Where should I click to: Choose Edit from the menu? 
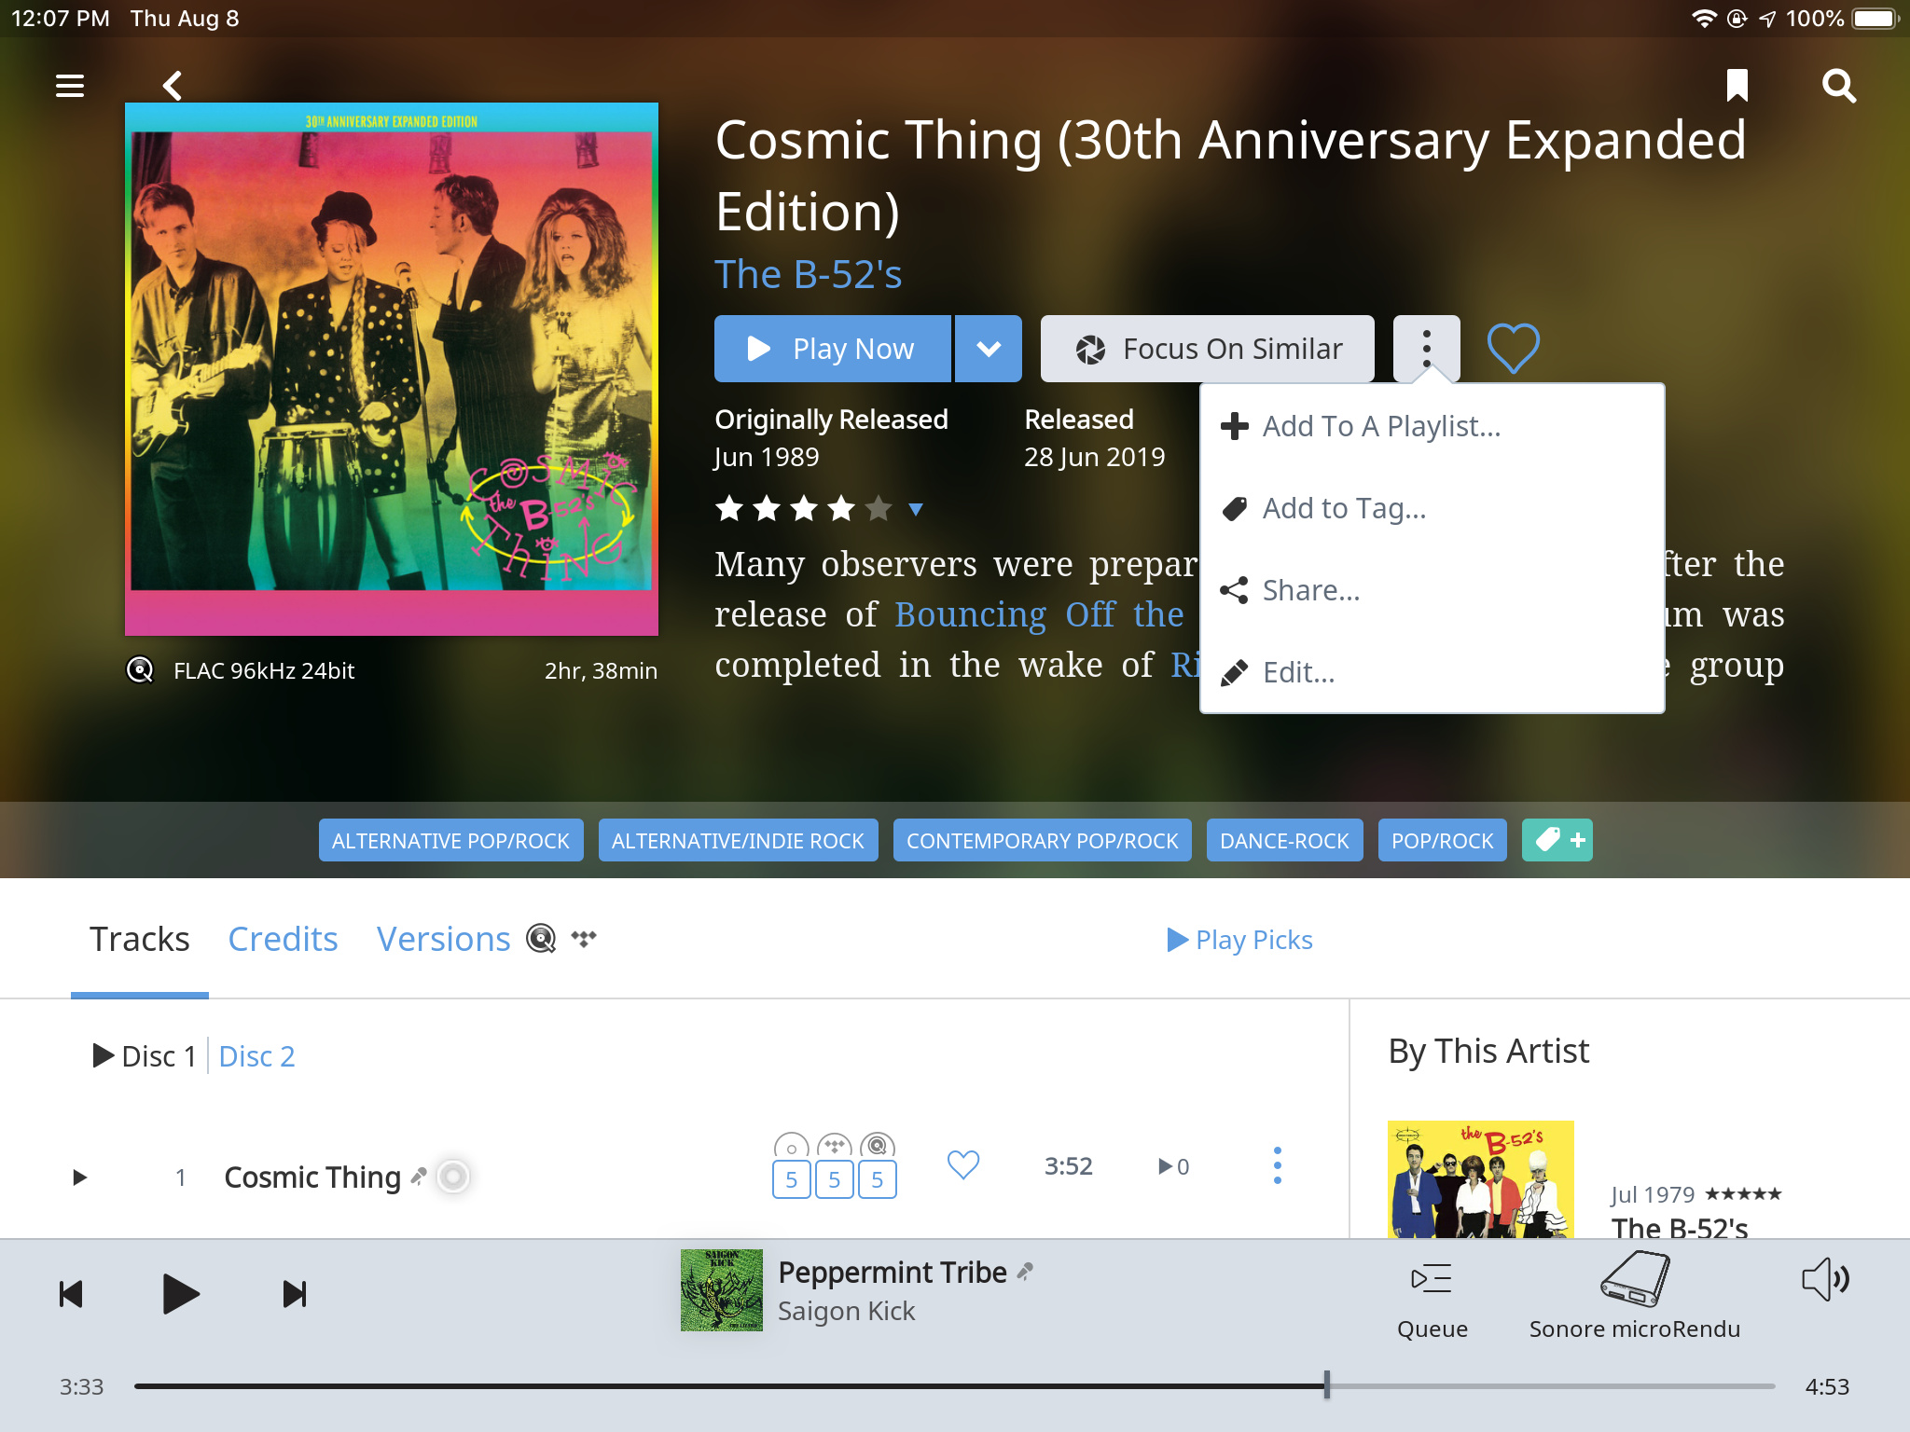[x=1432, y=672]
